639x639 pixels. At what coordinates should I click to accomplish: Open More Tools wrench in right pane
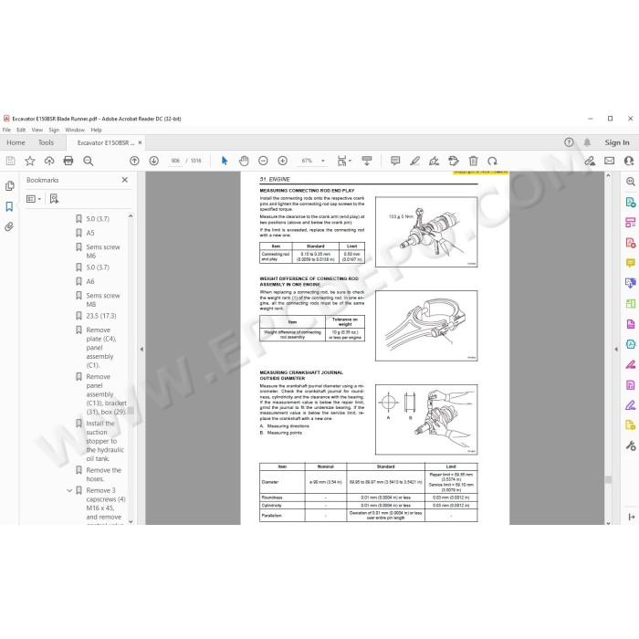(631, 445)
